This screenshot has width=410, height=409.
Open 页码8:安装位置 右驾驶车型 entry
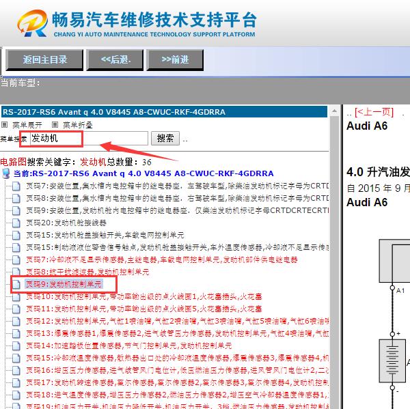click(177, 199)
